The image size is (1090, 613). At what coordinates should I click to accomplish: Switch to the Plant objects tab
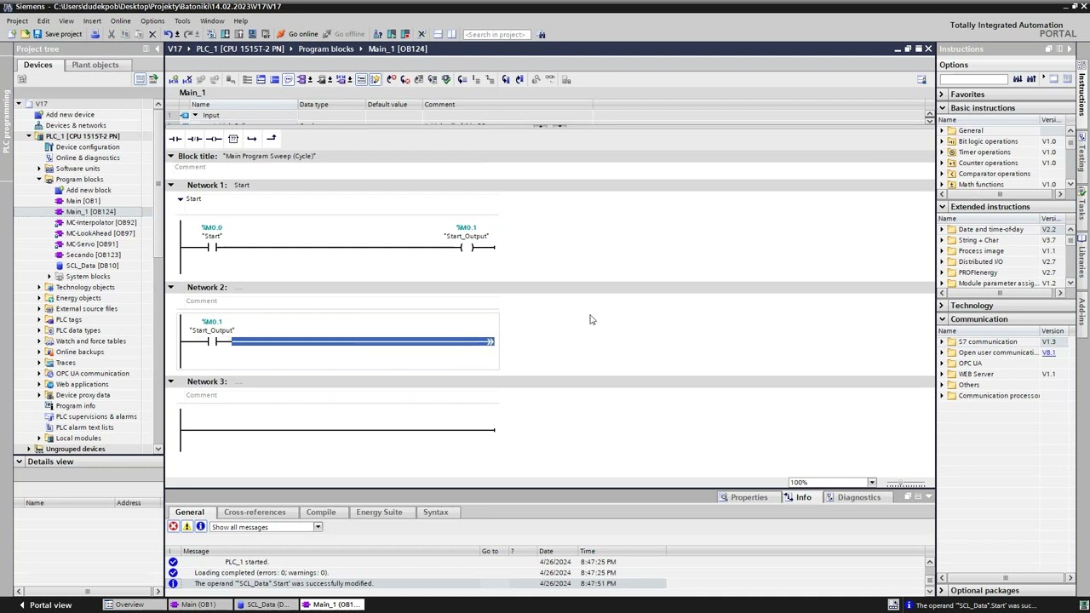tap(95, 65)
